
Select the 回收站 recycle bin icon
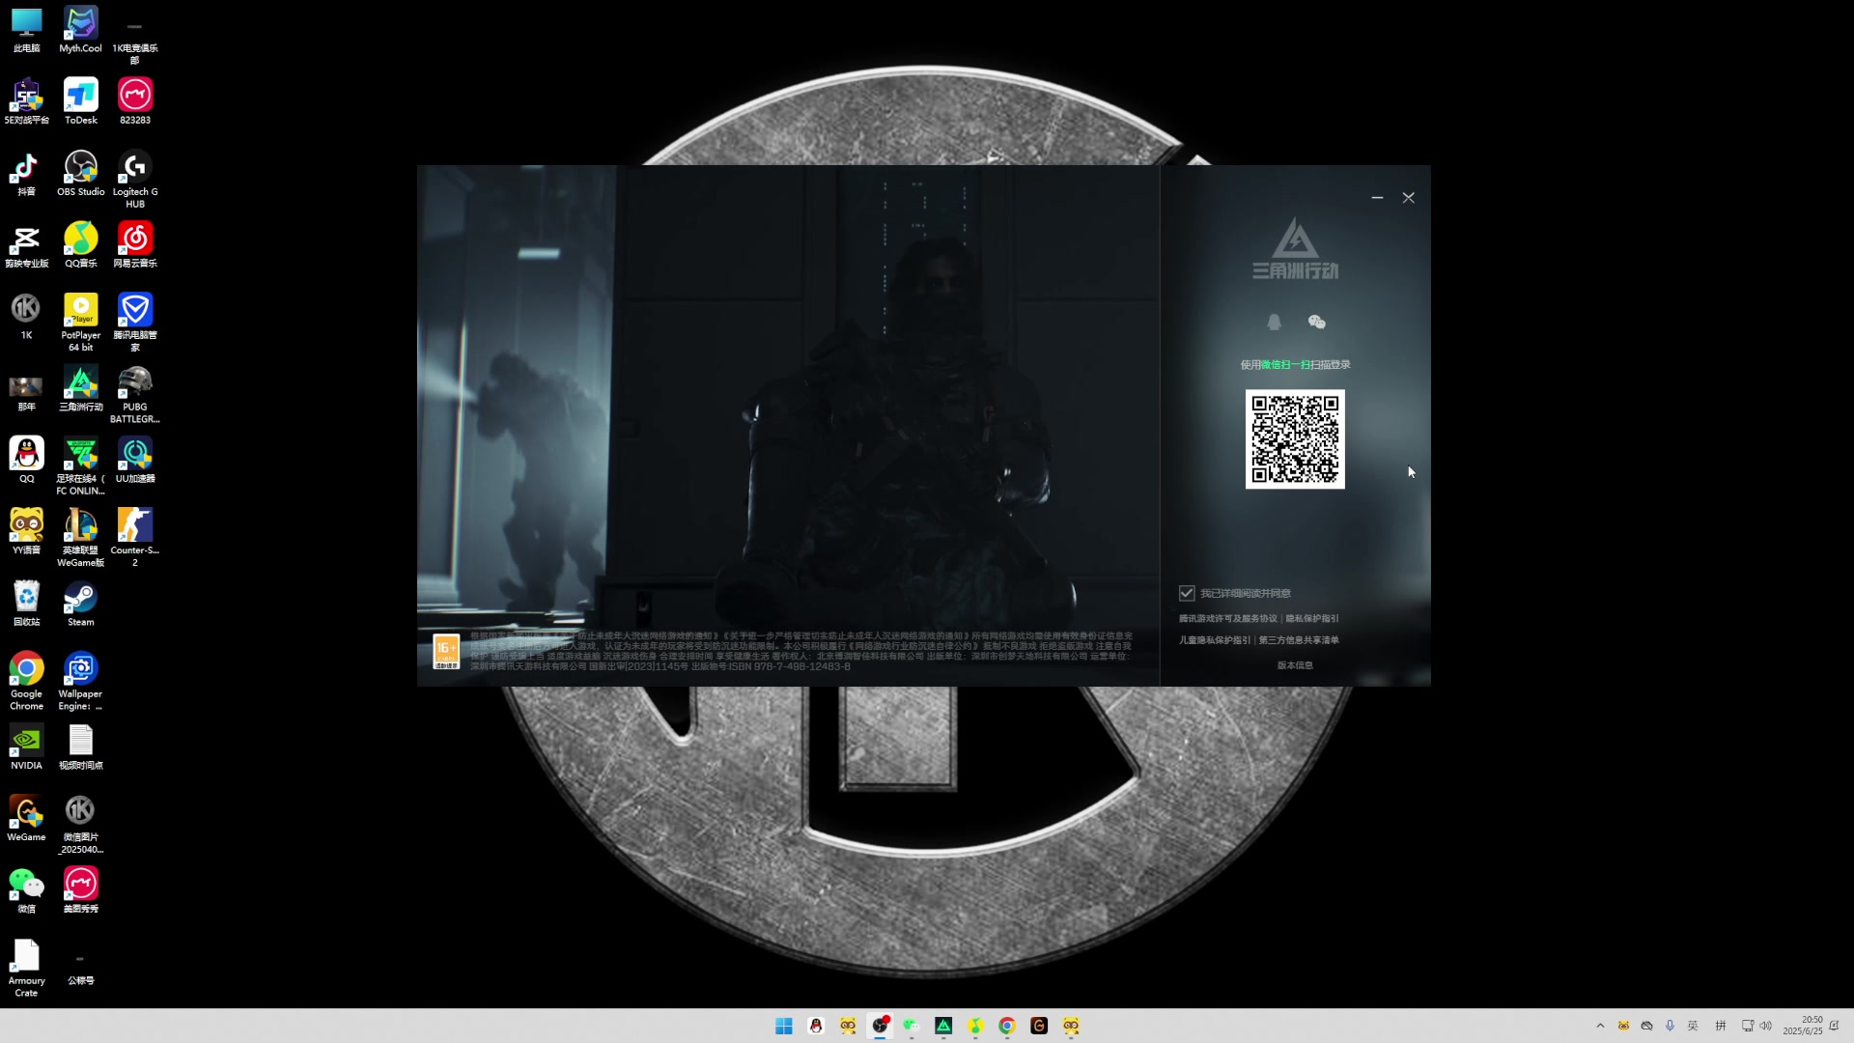point(27,604)
